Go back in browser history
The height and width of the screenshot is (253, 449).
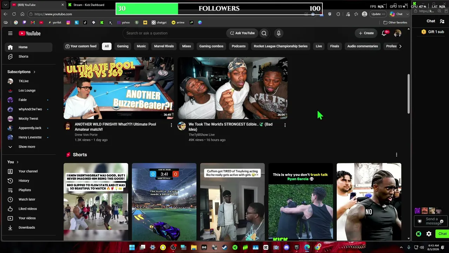point(5,14)
